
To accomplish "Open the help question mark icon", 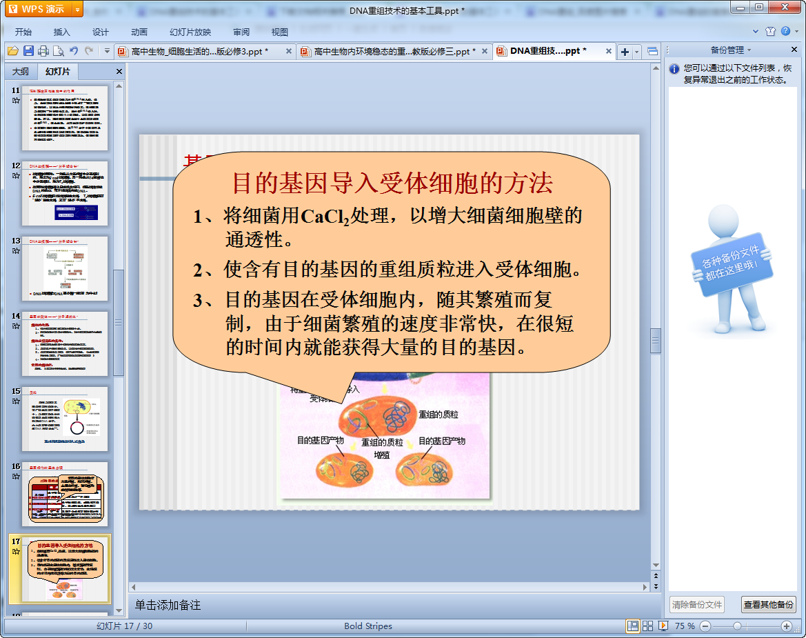I will coord(785,31).
